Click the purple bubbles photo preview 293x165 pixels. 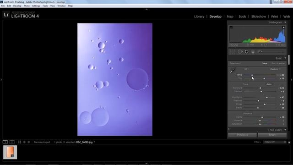click(x=115, y=79)
